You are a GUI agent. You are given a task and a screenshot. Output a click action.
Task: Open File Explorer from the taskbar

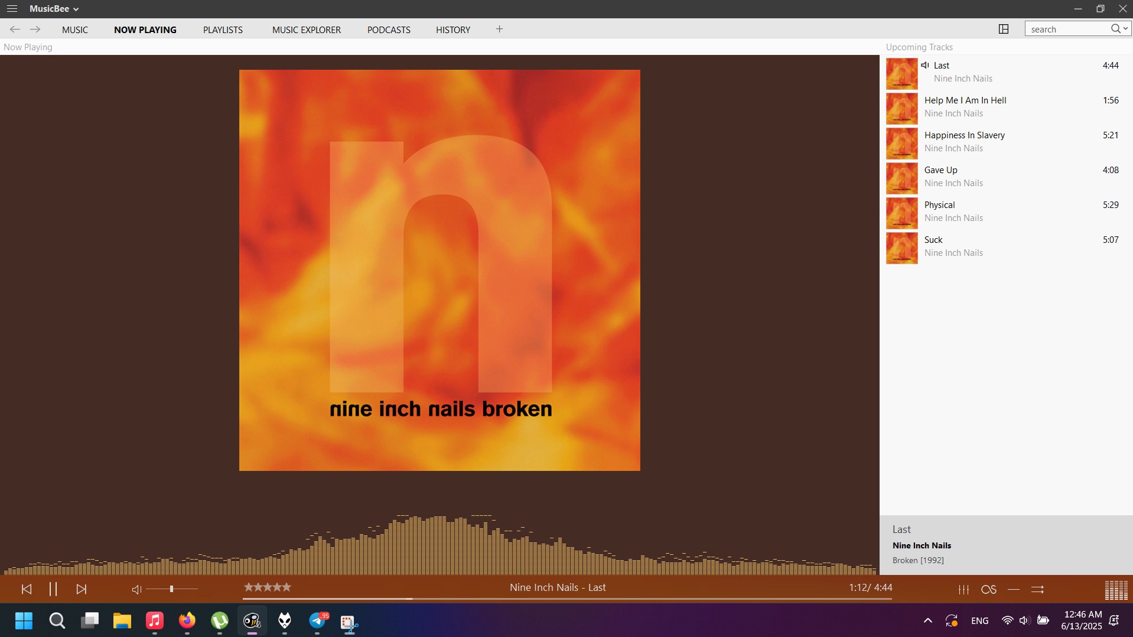tap(122, 620)
